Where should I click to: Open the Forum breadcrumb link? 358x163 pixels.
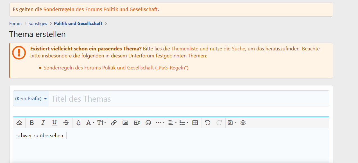coord(15,24)
